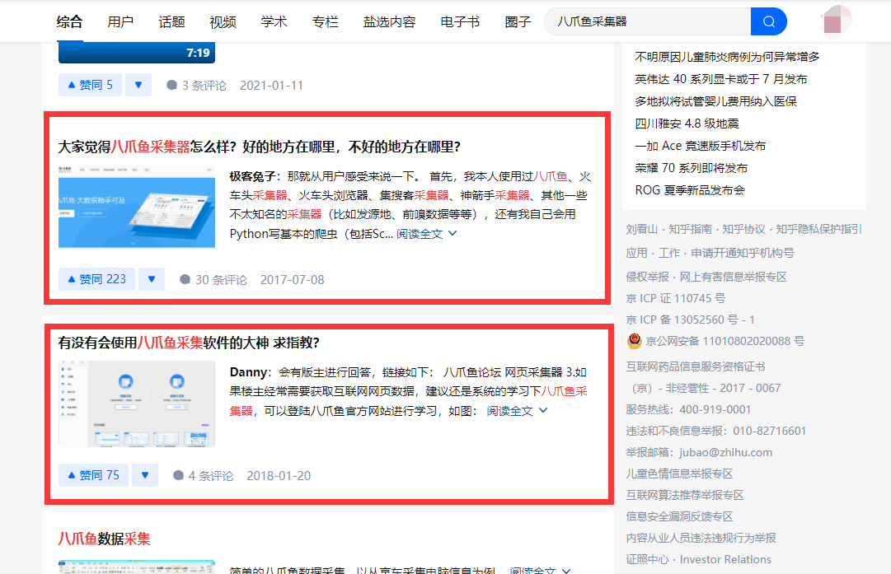Open question 大家觉得八爪鱼采集器怎么样

(x=259, y=147)
